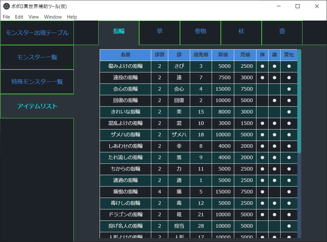Click the 店 column header
The image size is (327, 242).
[274, 55]
